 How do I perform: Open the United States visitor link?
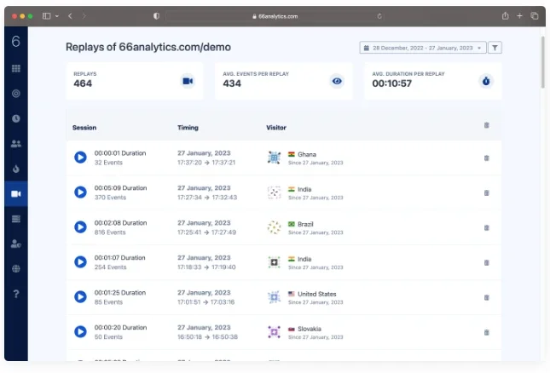(x=316, y=294)
